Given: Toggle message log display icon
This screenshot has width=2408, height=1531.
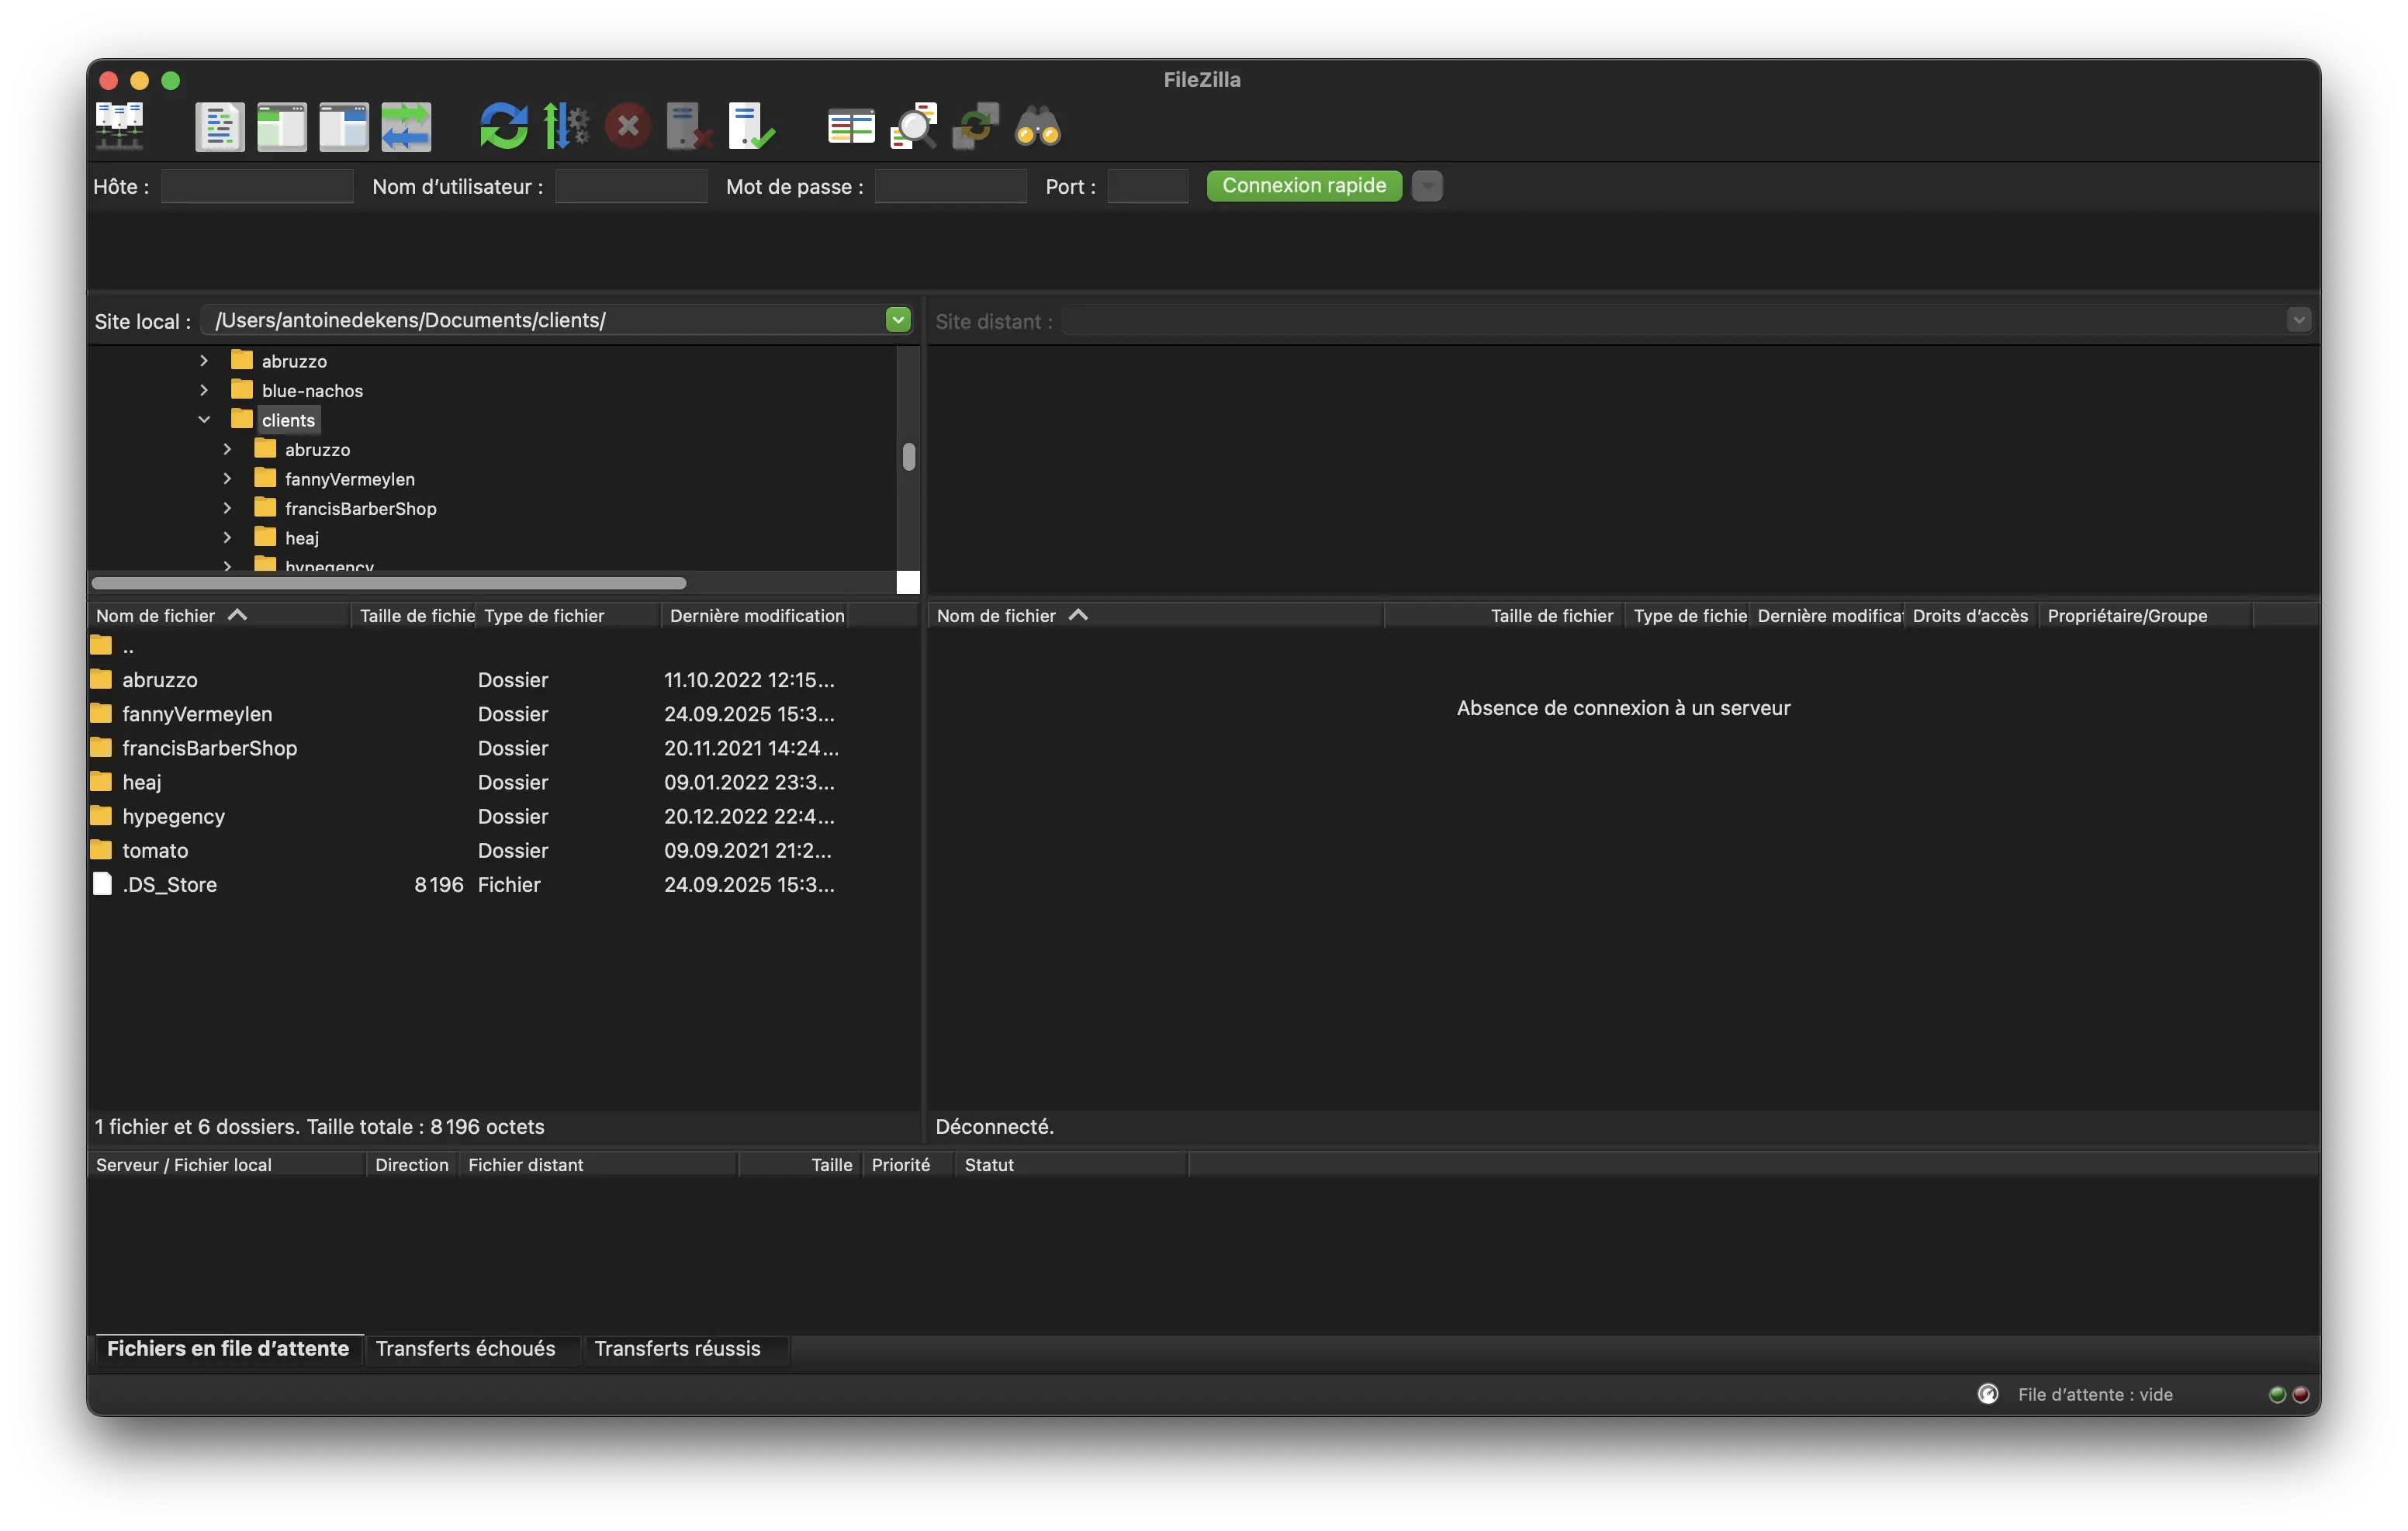Looking at the screenshot, I should coord(219,127).
